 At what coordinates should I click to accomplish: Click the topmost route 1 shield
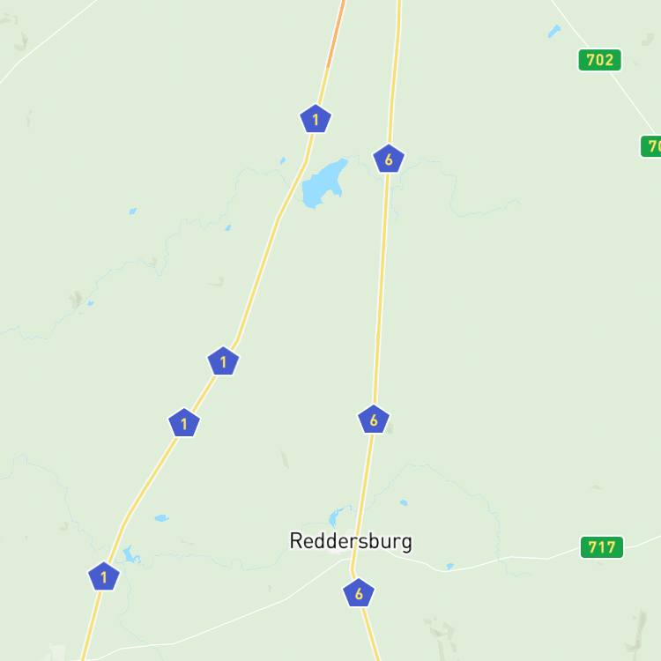316,119
